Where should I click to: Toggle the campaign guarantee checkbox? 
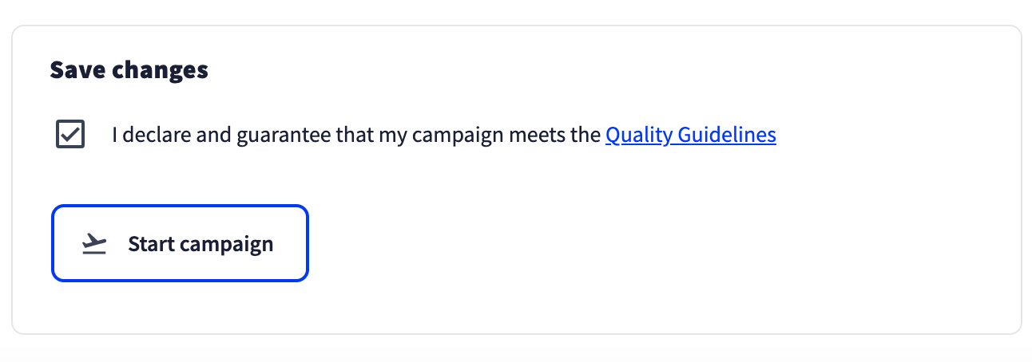(70, 134)
